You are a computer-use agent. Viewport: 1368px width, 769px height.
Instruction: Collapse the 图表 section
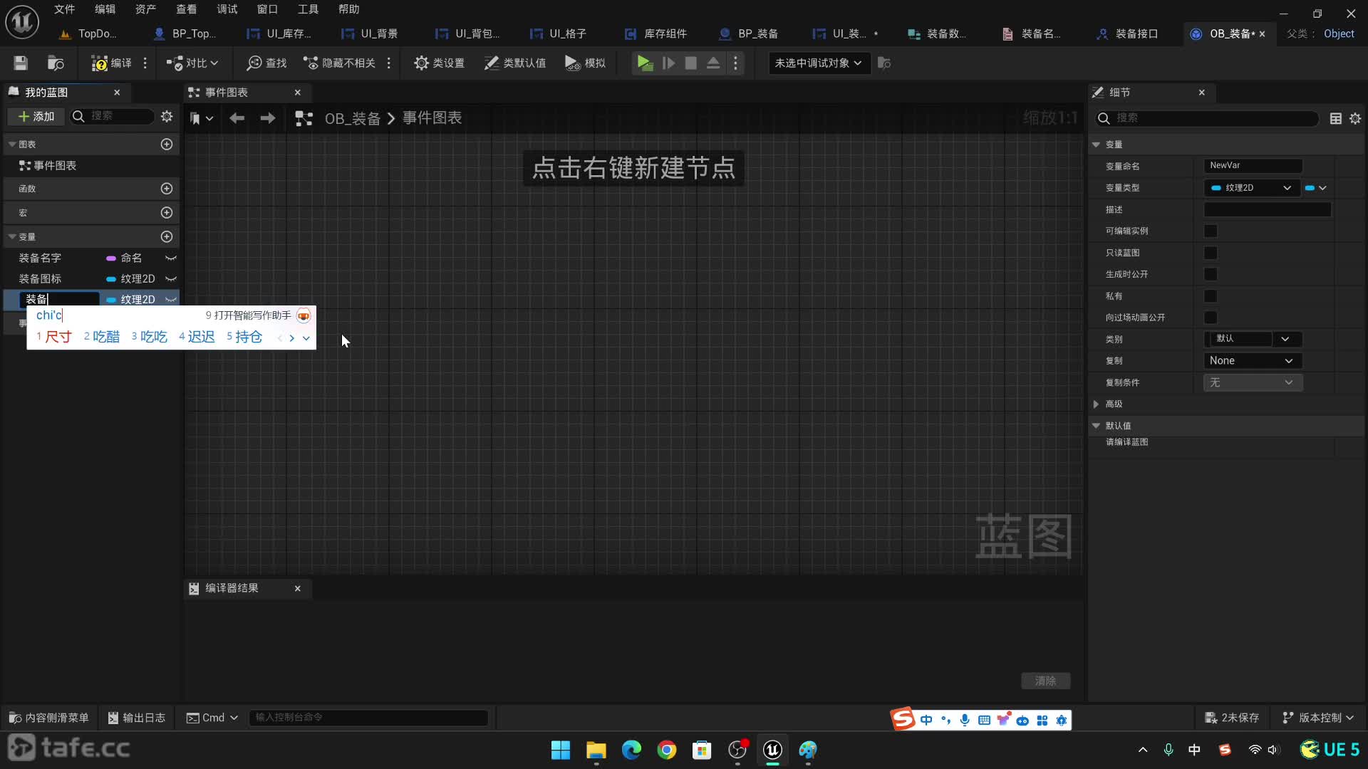tap(12, 144)
